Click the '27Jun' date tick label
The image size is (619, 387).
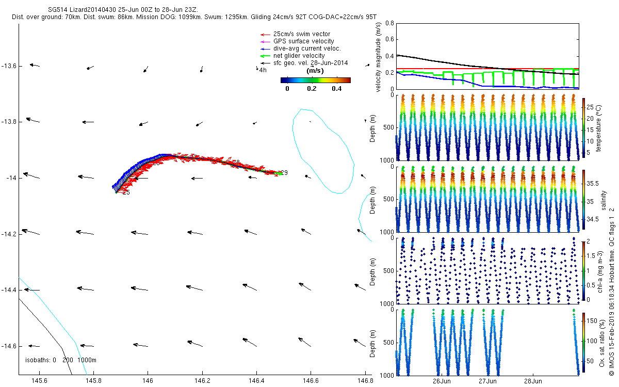tap(487, 381)
